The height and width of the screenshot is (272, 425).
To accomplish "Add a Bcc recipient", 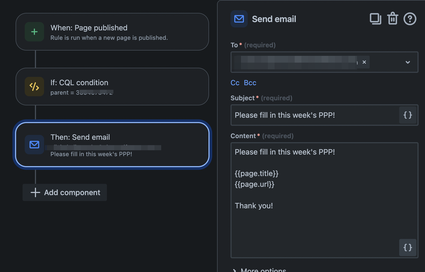I will [250, 83].
